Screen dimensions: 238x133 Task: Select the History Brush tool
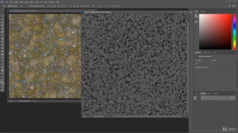(2, 41)
